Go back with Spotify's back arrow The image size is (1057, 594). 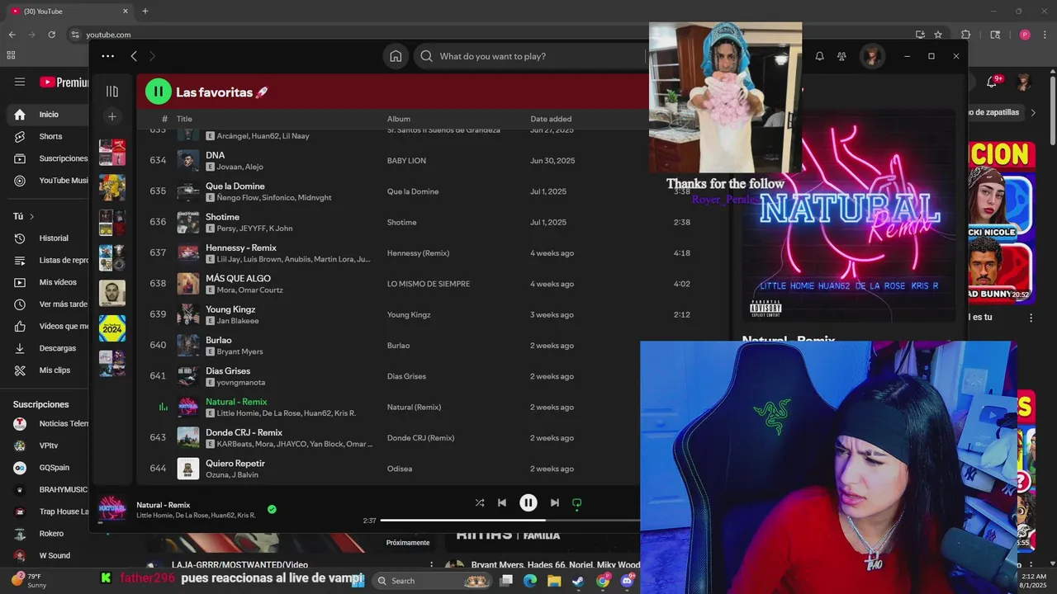tap(134, 56)
